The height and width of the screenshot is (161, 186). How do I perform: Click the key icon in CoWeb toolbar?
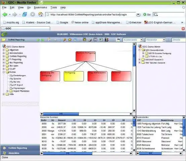(x=65, y=40)
